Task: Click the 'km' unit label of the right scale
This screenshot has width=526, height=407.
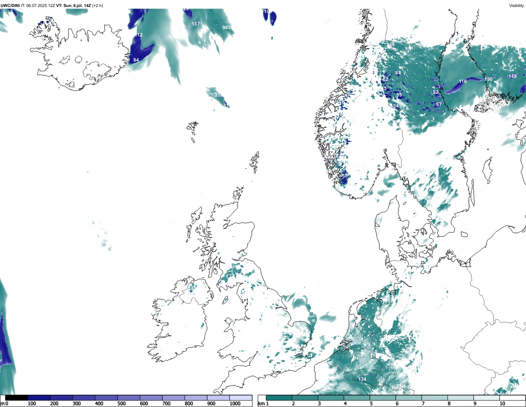Action: (261, 404)
